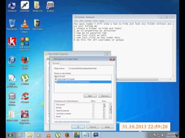Select the four colored squares desktop shortcut

[x=25, y=44]
